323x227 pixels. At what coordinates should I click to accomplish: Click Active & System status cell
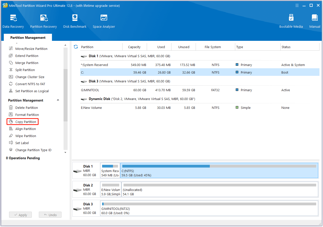(293, 65)
